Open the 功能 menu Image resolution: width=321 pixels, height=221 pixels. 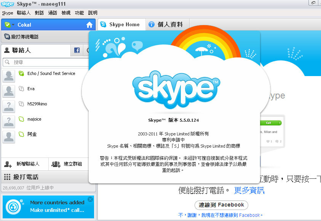pyautogui.click(x=80, y=13)
